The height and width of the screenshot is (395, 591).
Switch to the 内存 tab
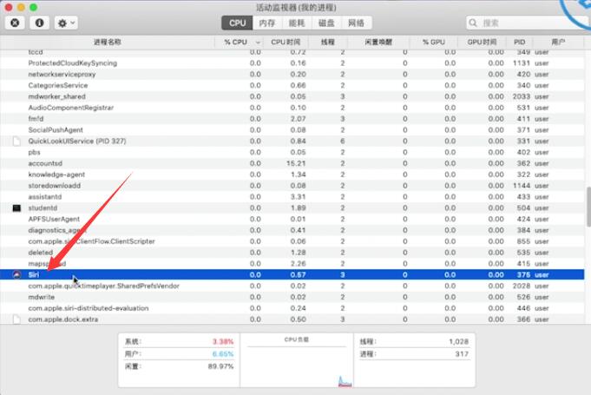[267, 23]
